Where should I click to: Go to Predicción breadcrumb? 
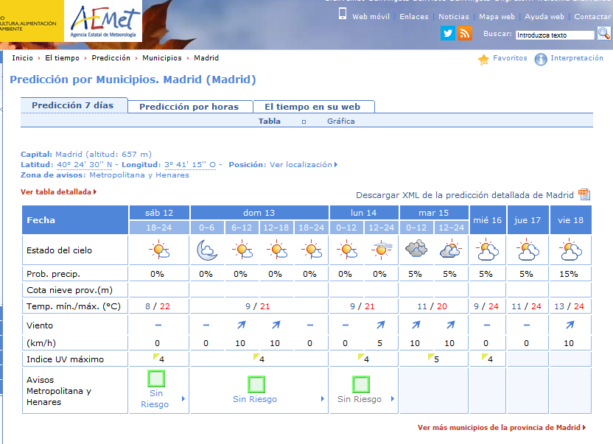tap(111, 58)
